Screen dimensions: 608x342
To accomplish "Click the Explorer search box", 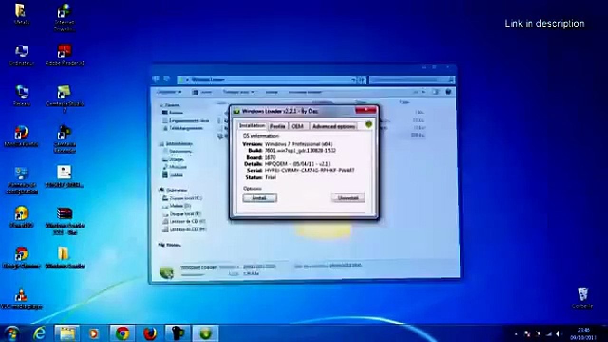I will (x=411, y=80).
